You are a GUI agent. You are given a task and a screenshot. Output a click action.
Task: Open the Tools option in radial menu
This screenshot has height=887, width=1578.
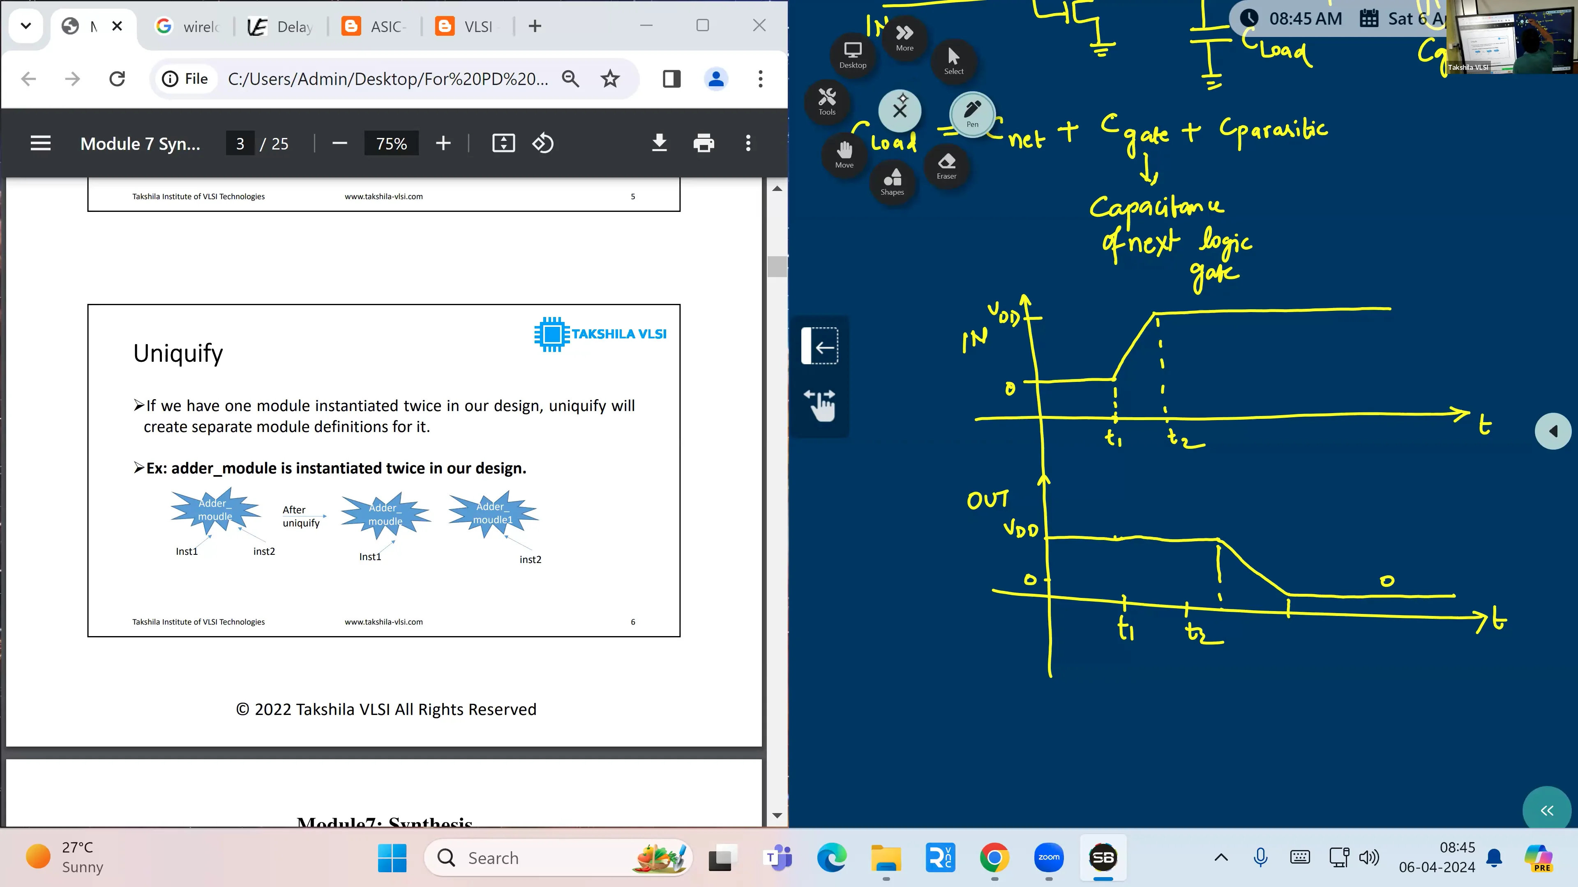[x=827, y=101]
